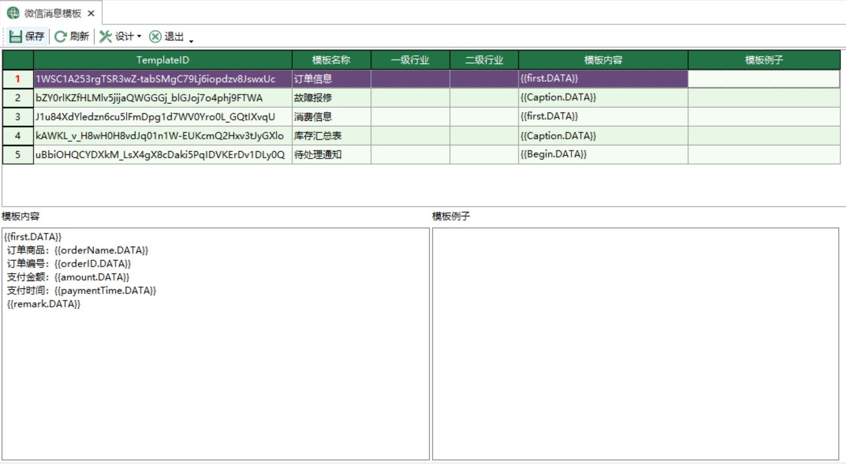Click the {{Caption.DATA}} cell in 故障报修 row
Image resolution: width=846 pixels, height=464 pixels.
(603, 98)
